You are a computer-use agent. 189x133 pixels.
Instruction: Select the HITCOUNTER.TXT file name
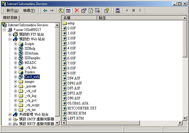click(x=82, y=108)
